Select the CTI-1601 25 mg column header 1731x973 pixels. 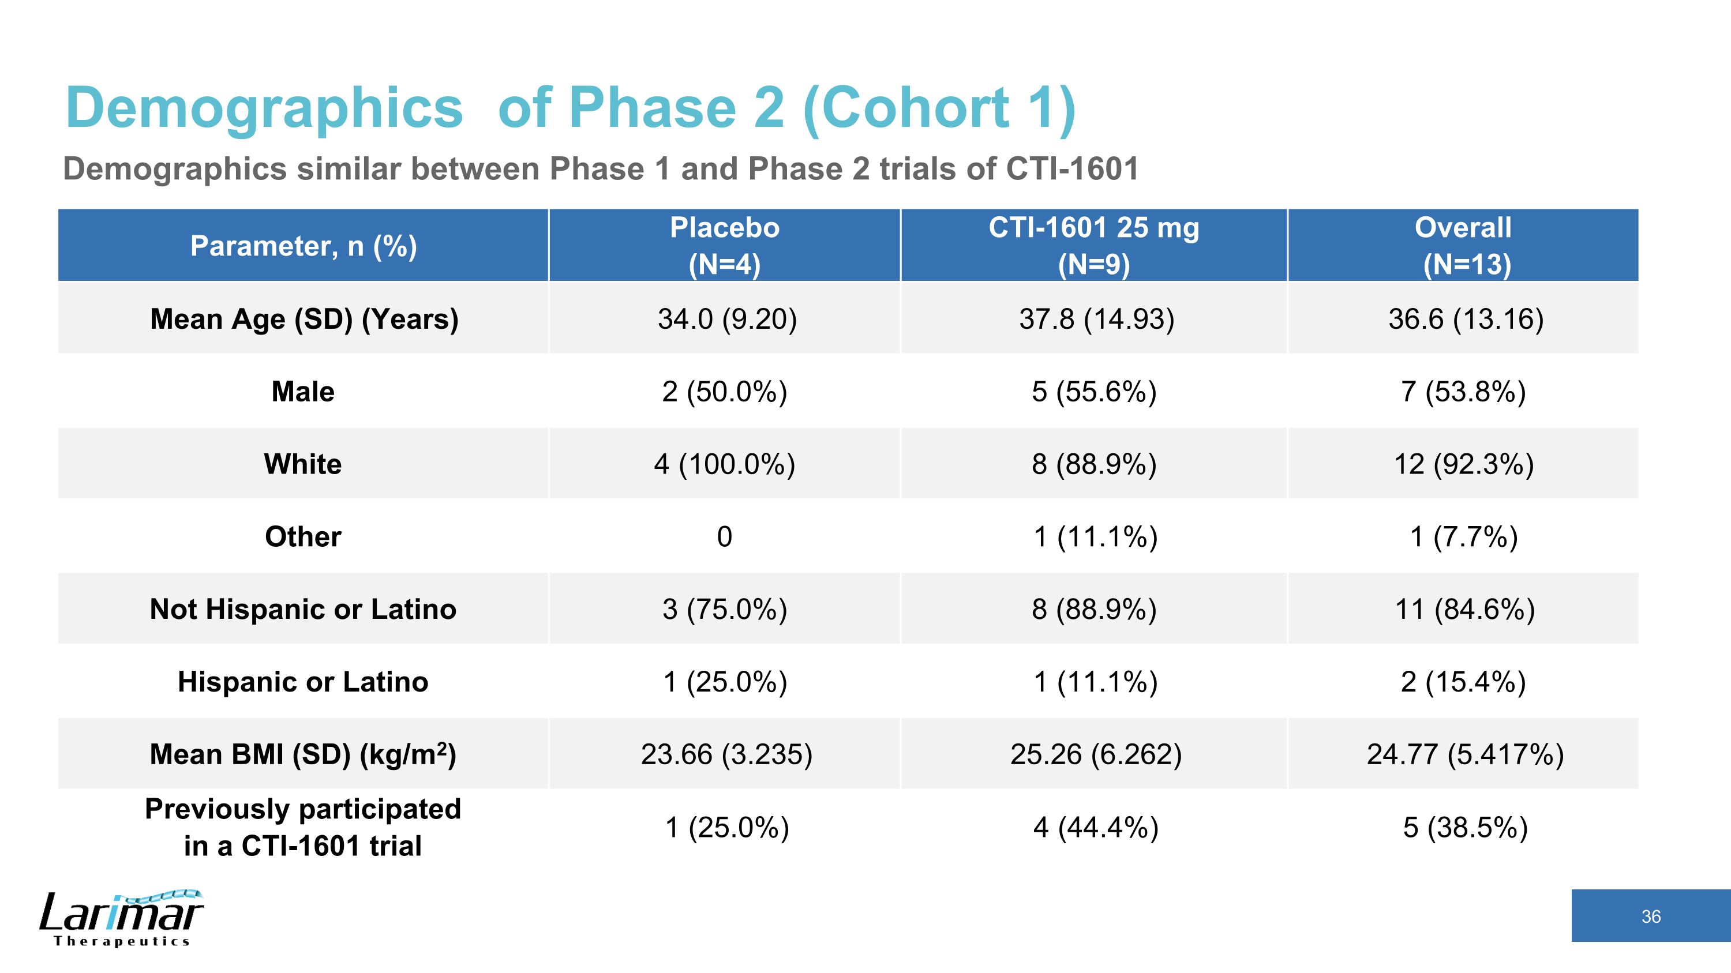(x=1093, y=246)
